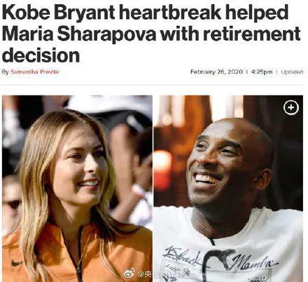Image resolution: width=308 pixels, height=282 pixels.
Task: Click the Weibo logo watermark
Action: coord(129,274)
